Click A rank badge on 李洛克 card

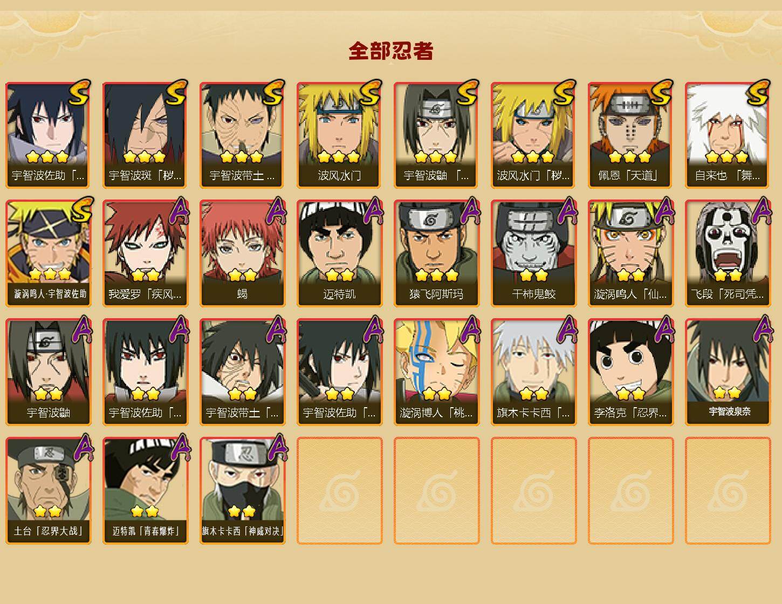tap(664, 330)
